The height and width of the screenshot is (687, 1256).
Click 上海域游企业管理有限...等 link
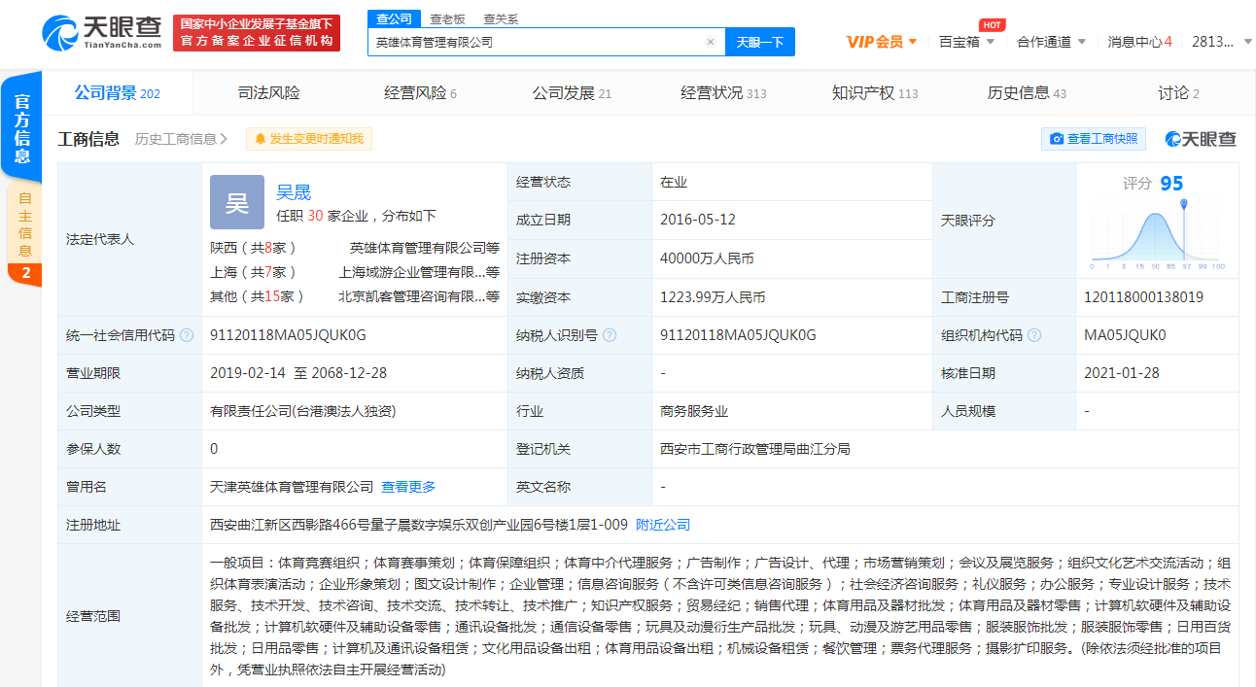[419, 272]
